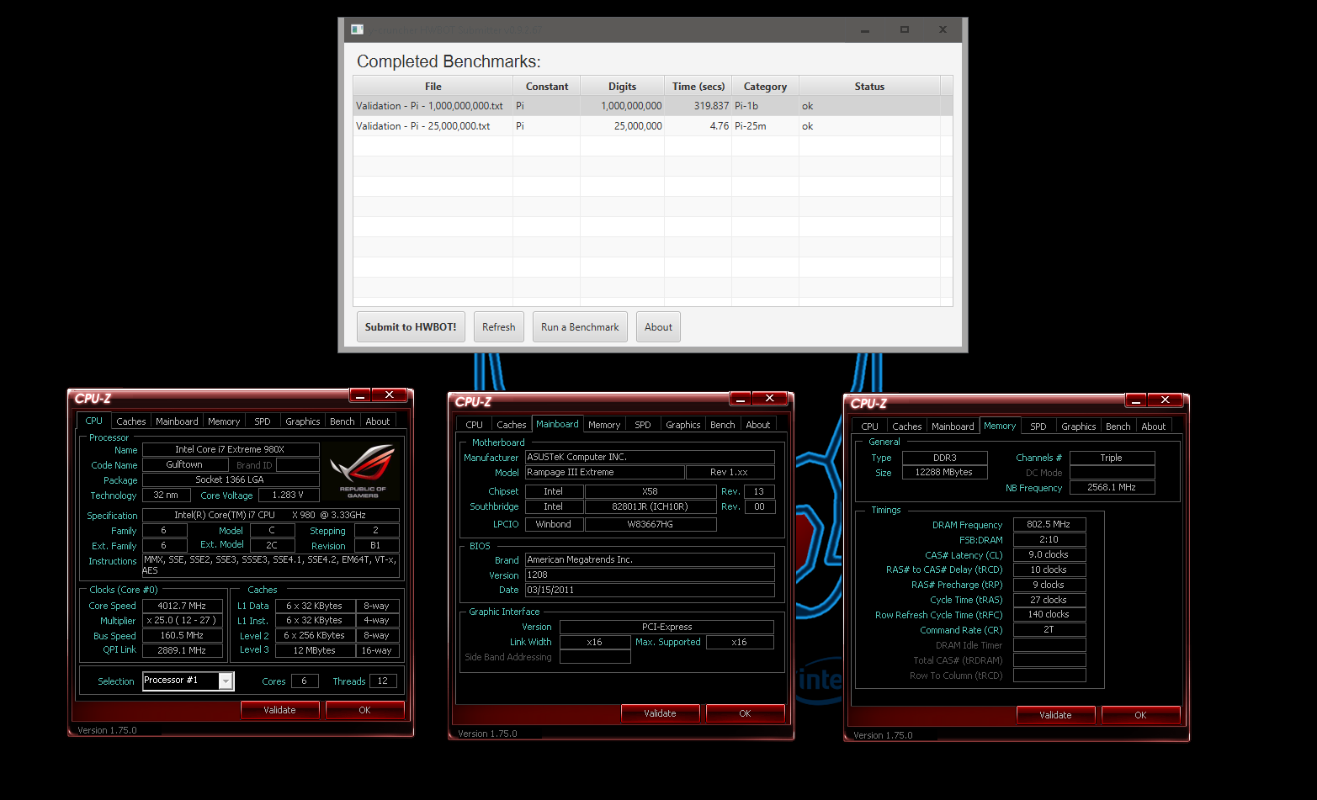Open Bench tab in Memory CPU-Z window
This screenshot has width=1317, height=800.
(1118, 426)
